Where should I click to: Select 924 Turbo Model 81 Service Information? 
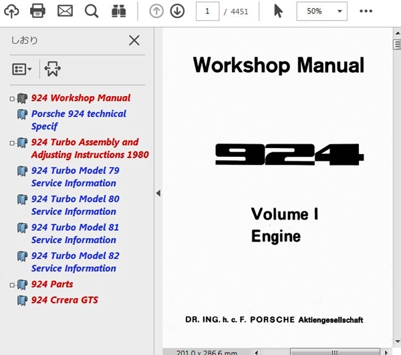pos(75,234)
